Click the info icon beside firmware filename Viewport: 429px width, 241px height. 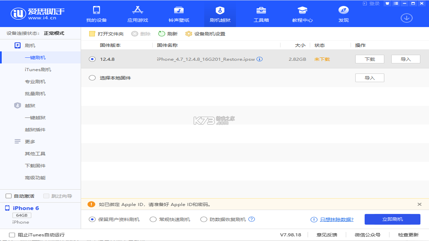pos(260,59)
